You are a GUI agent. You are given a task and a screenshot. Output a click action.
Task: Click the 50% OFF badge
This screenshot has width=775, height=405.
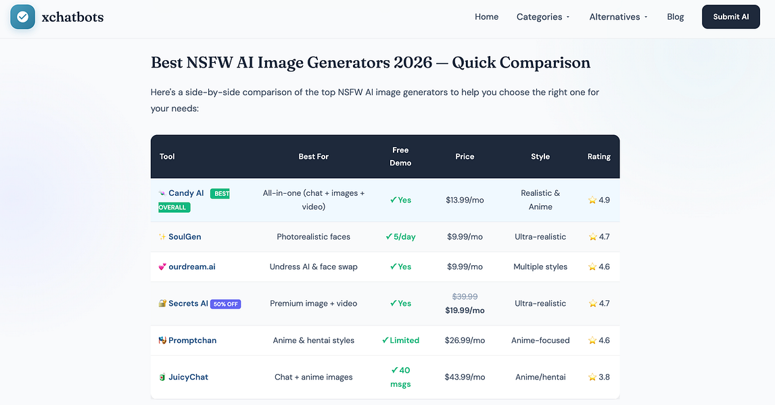pos(225,304)
